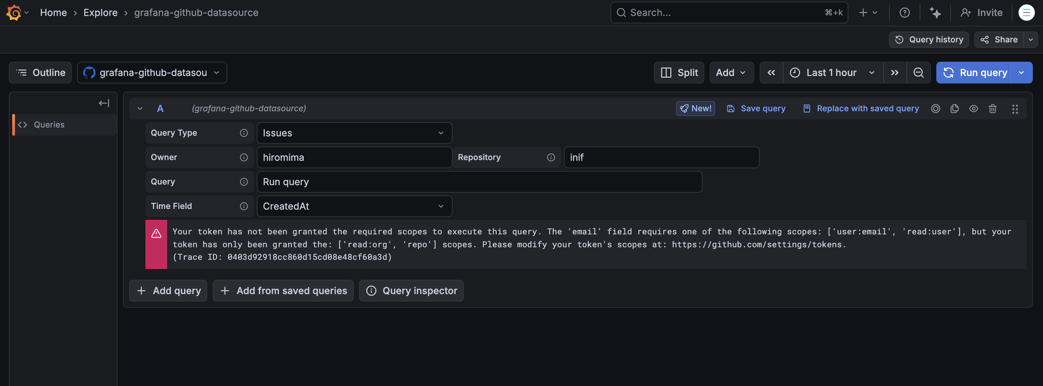Shift time range forwards with double-right arrows

895,73
